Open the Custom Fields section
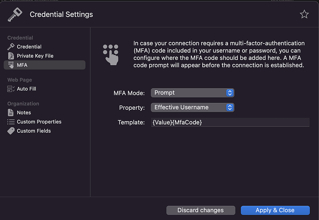The image size is (319, 220). [x=34, y=131]
